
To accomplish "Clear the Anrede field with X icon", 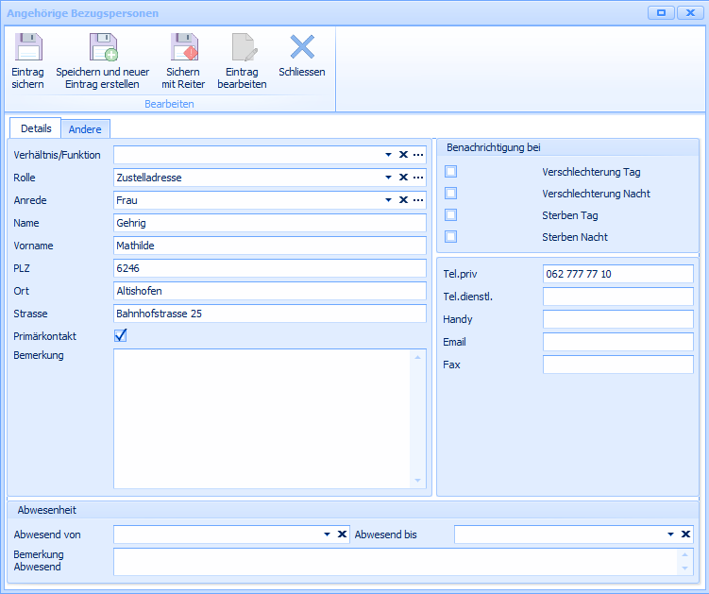I will 403,200.
